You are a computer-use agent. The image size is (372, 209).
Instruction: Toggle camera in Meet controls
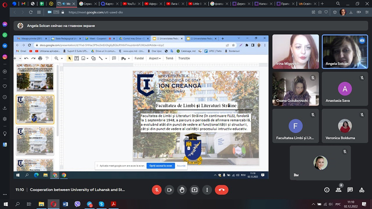(169, 190)
